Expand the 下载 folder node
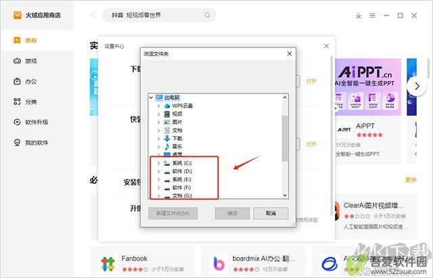The width and height of the screenshot is (433, 278). point(158,138)
